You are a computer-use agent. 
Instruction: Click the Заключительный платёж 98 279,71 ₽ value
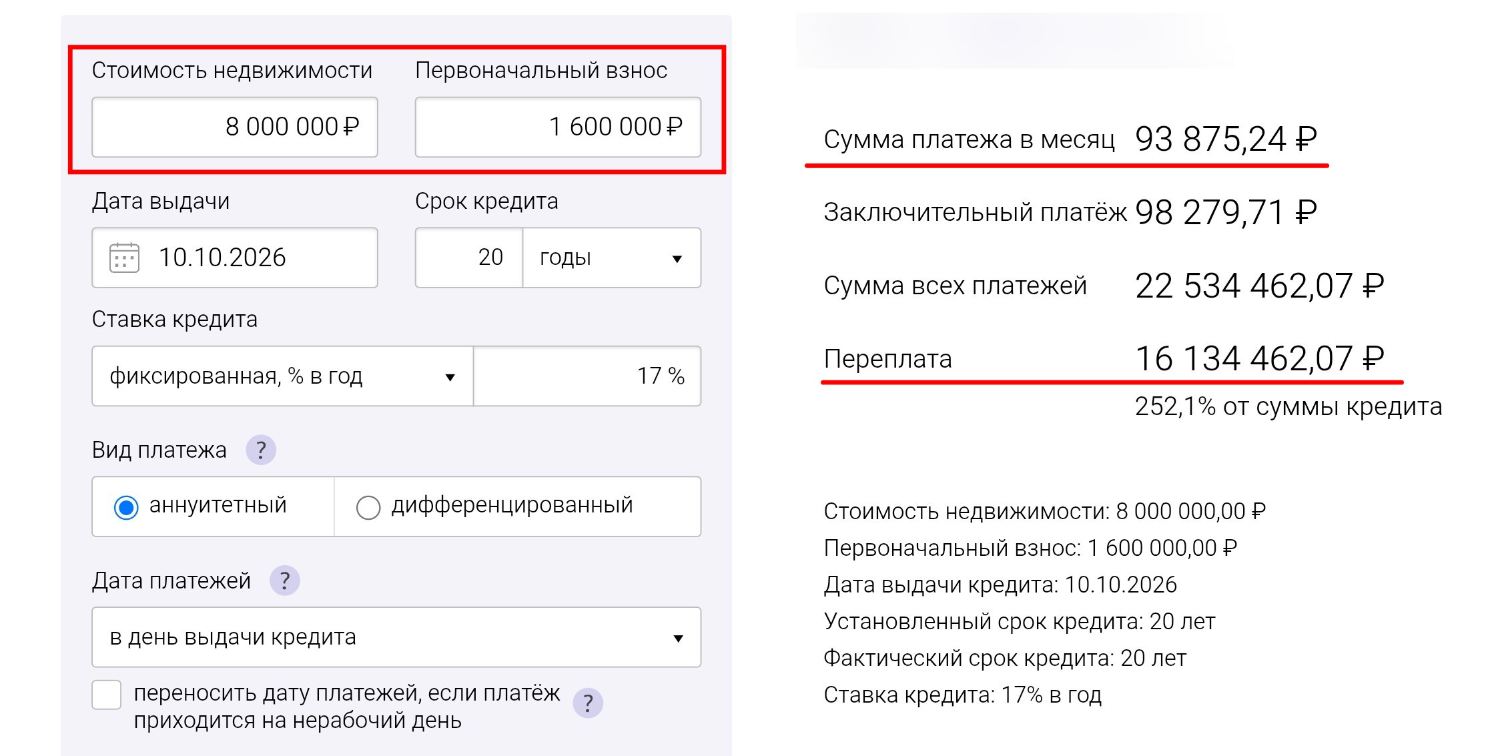[1226, 213]
